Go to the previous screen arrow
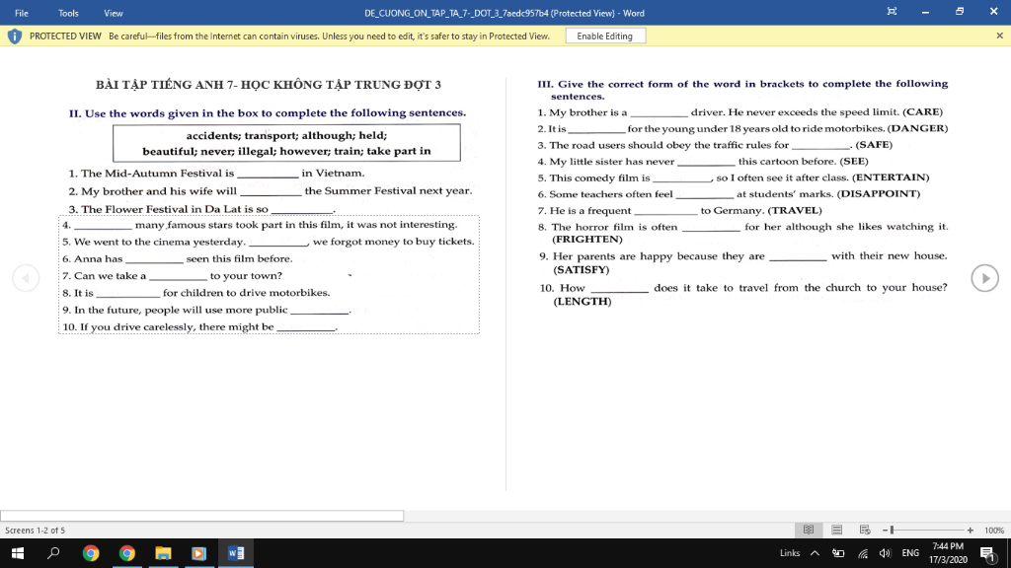Viewport: 1011px width, 568px height. (26, 278)
